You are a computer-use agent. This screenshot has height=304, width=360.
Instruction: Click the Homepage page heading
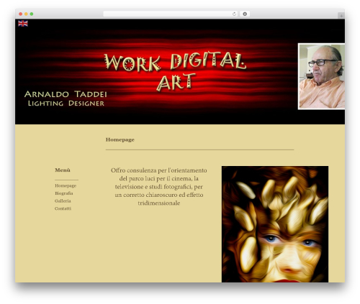click(120, 139)
